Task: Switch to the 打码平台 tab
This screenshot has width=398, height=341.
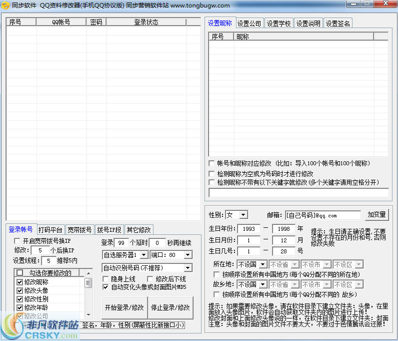Action: point(50,230)
